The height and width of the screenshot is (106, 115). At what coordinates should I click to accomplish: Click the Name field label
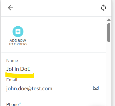coord(12,61)
